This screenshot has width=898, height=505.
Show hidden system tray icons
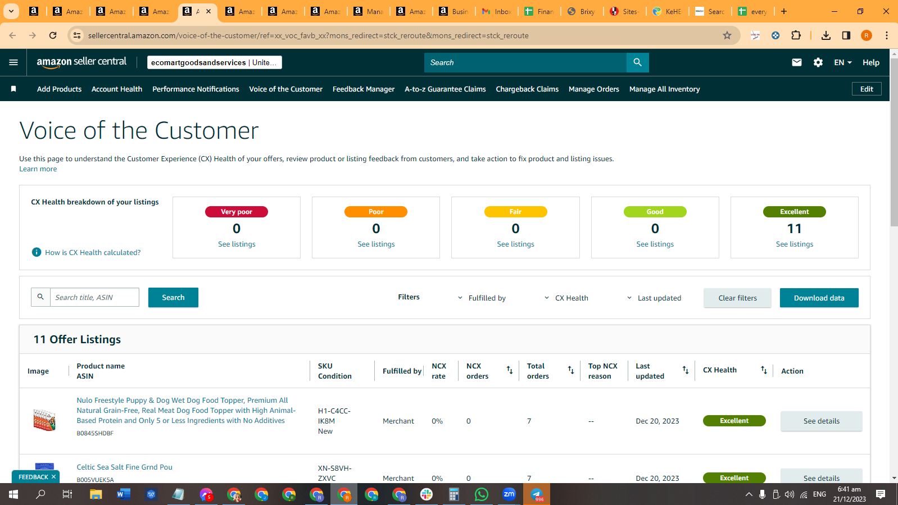pos(749,494)
